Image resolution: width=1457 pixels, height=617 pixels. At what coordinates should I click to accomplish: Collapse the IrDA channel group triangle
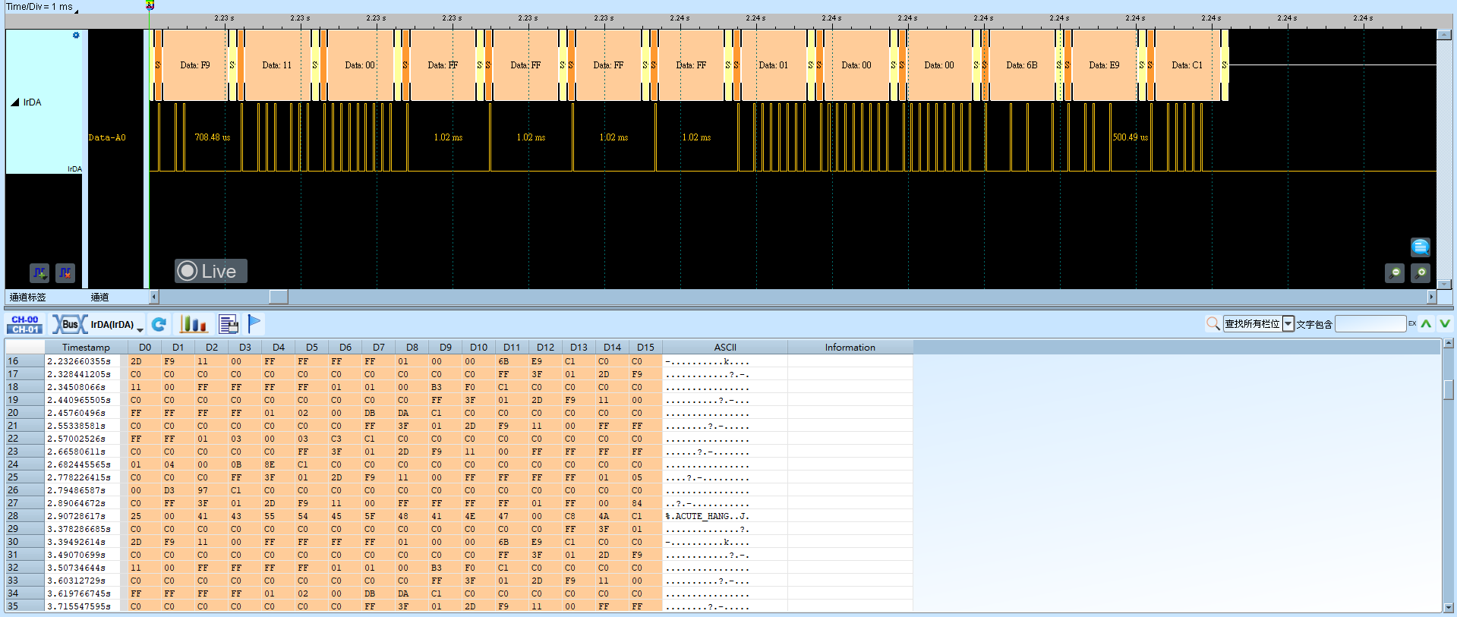click(x=14, y=102)
